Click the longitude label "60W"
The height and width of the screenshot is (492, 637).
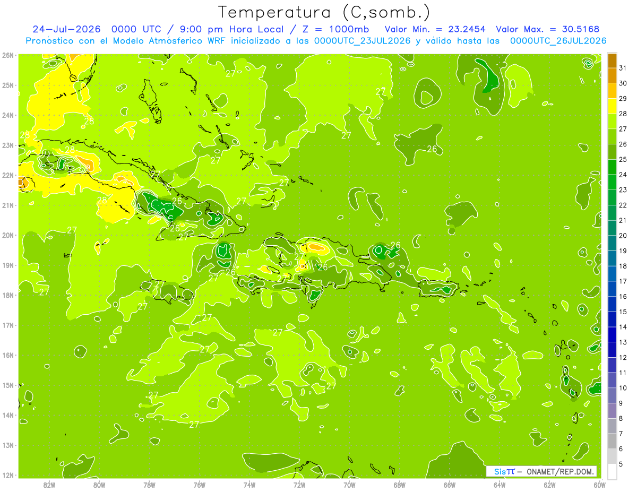tap(599, 485)
